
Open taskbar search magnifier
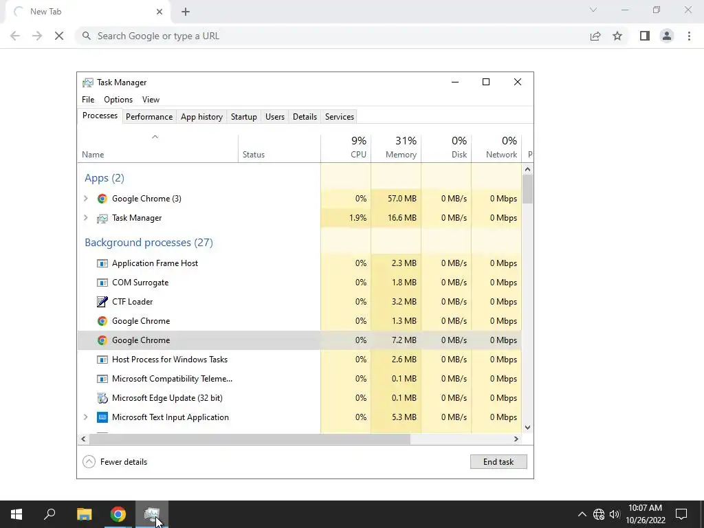coord(49,514)
